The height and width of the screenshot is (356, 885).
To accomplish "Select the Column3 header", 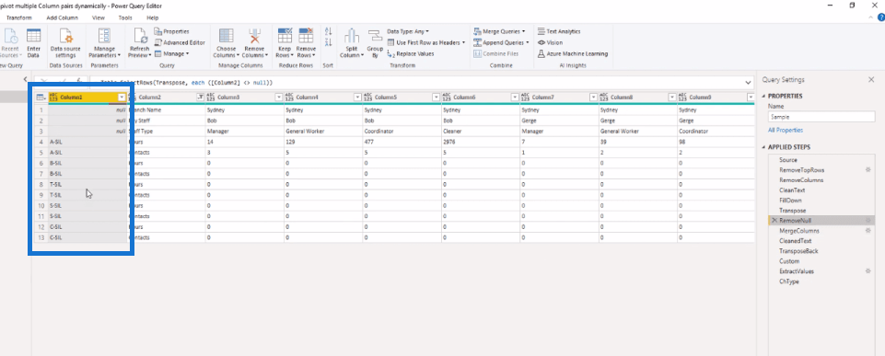I will pos(228,98).
